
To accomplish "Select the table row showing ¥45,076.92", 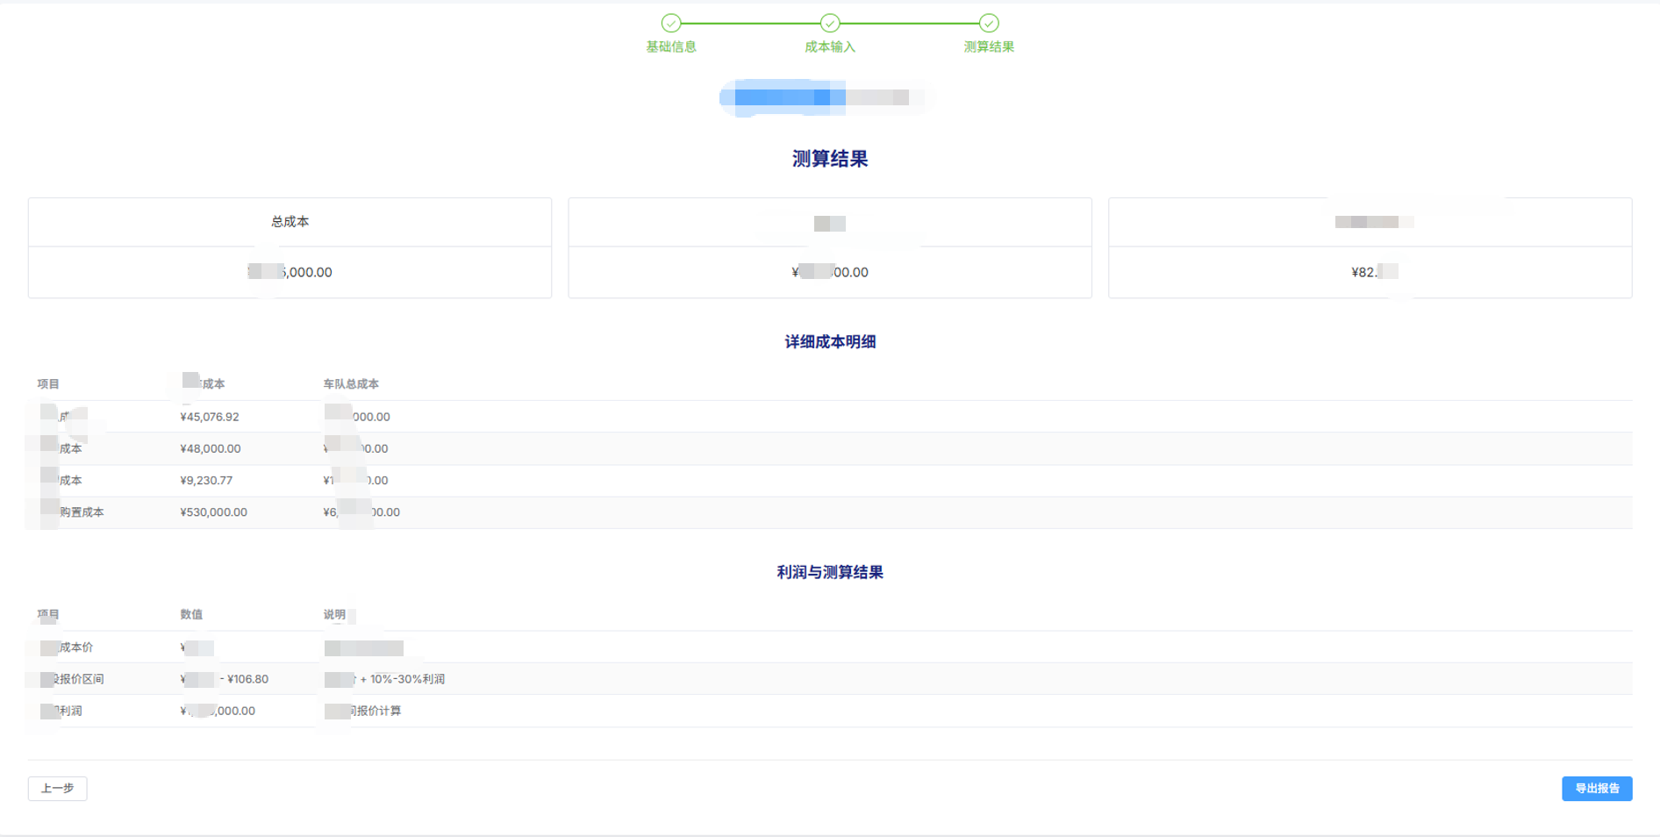I will coord(211,416).
